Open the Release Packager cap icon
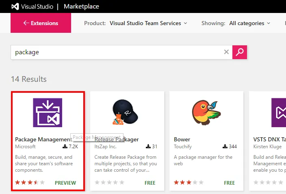This screenshot has width=286, height=194. tap(125, 112)
